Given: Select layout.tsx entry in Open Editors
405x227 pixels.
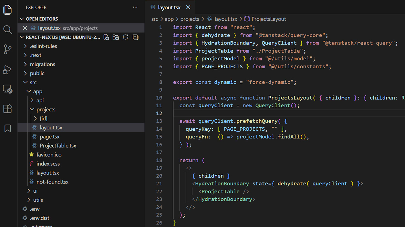Looking at the screenshot, I should [x=81, y=28].
